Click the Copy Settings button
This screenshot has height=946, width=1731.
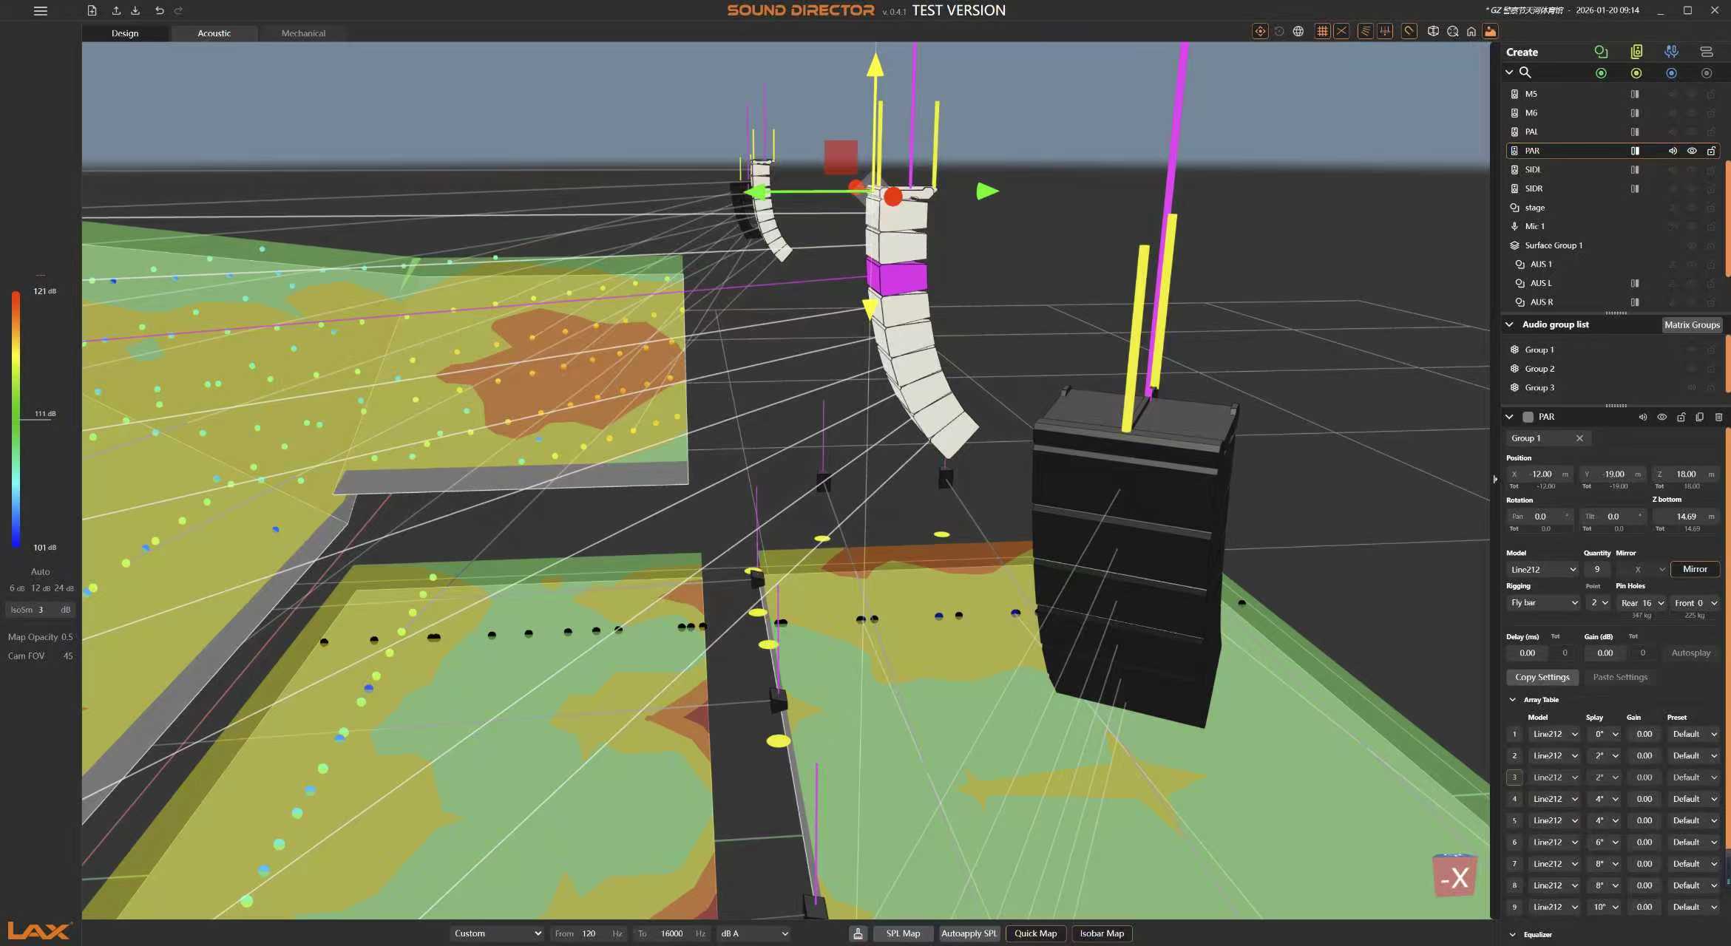coord(1542,677)
